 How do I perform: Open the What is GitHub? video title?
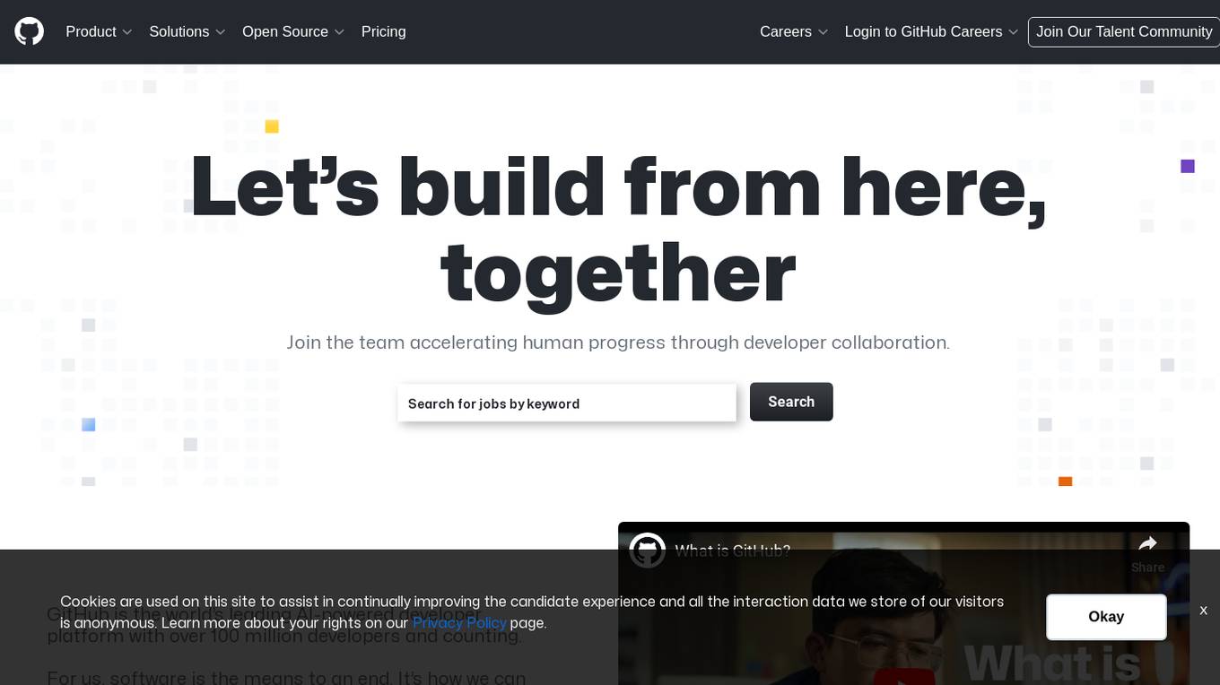(x=732, y=551)
